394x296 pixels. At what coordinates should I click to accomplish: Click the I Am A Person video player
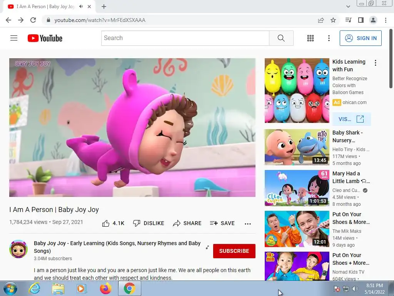tap(132, 128)
